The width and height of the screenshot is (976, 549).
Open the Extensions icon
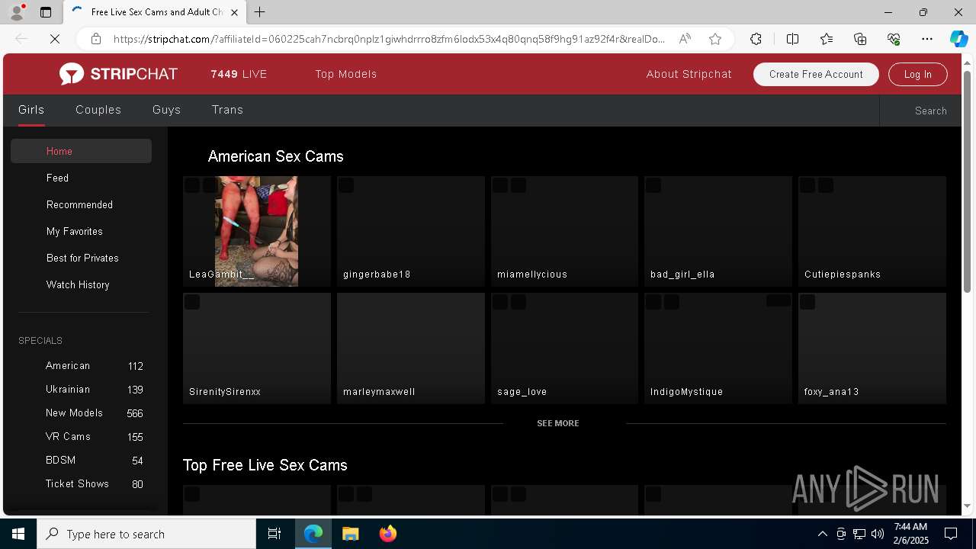click(756, 39)
